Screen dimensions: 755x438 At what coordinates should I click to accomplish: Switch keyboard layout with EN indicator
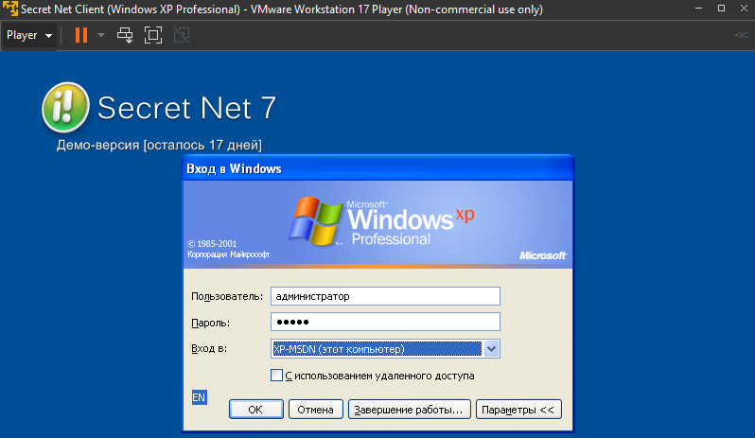[x=200, y=397]
